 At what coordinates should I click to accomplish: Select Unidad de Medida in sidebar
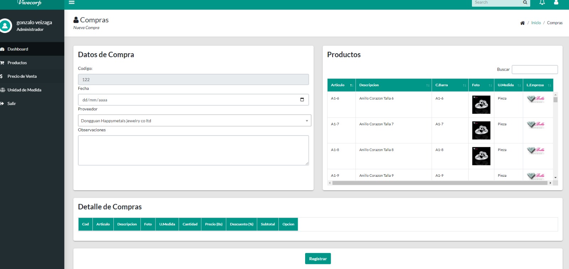point(24,90)
